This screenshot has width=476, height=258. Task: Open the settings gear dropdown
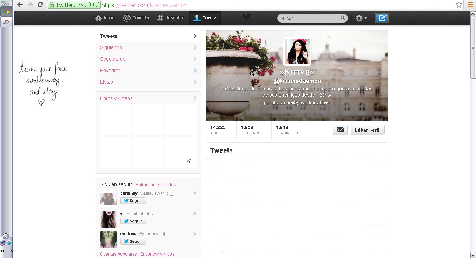click(x=361, y=18)
